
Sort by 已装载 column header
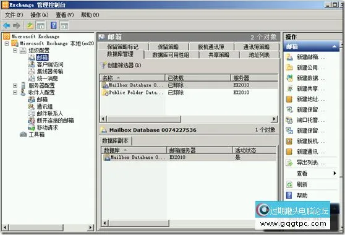pyautogui.click(x=198, y=78)
